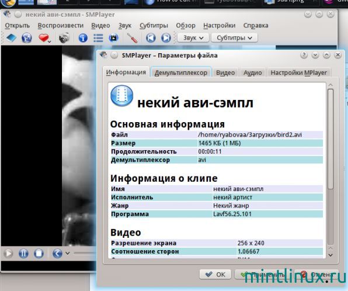Start playback with the Play button
The height and width of the screenshot is (291, 348).
pos(8,254)
